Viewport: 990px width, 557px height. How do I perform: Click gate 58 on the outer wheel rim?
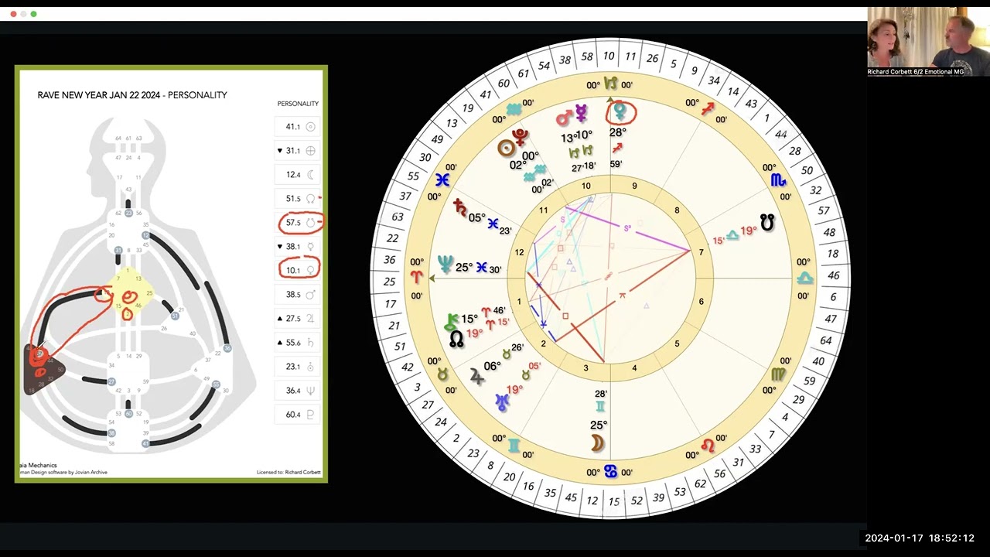[x=587, y=58]
